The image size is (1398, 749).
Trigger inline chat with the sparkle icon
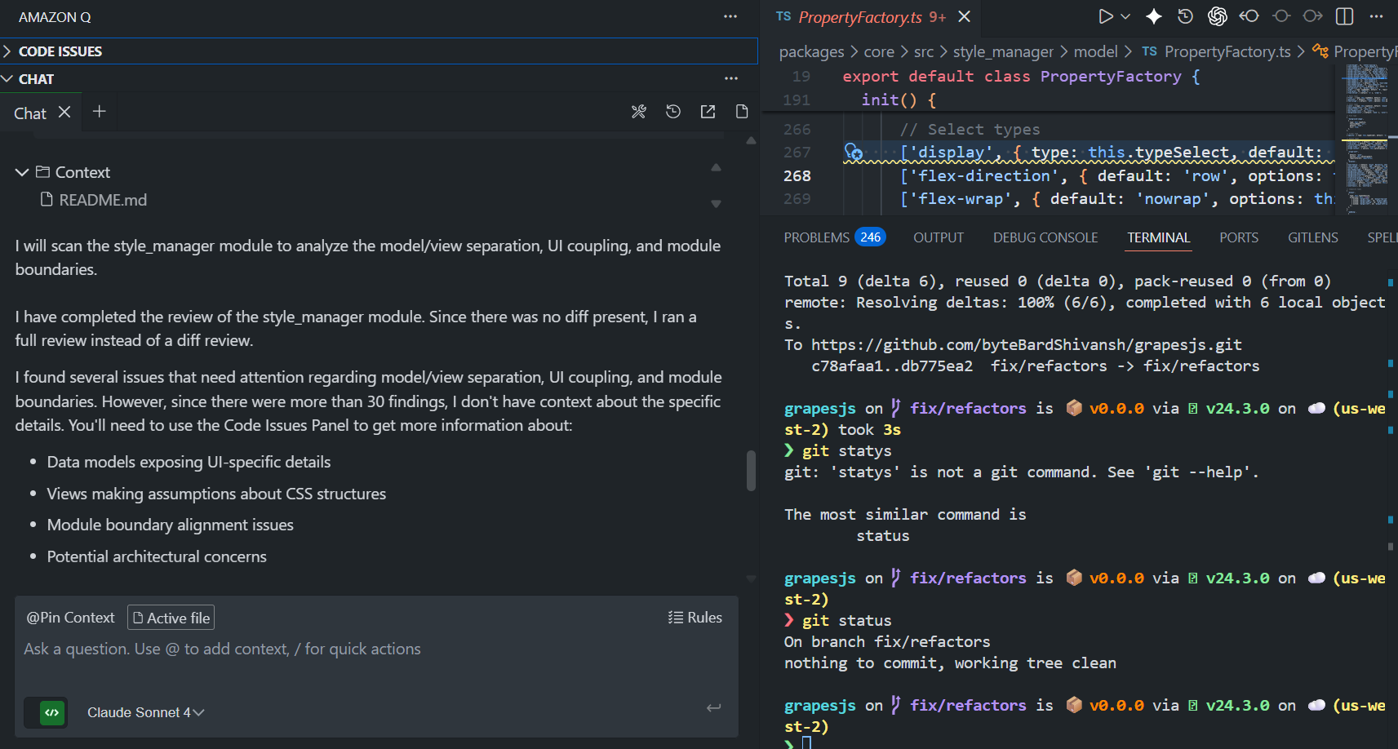[x=1154, y=16]
